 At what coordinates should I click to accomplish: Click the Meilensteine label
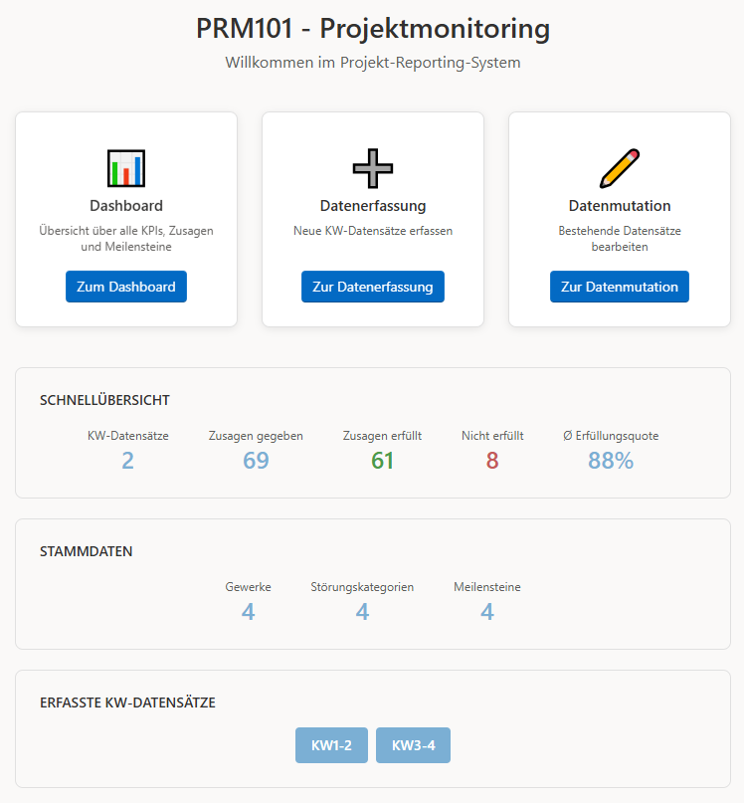[487, 587]
